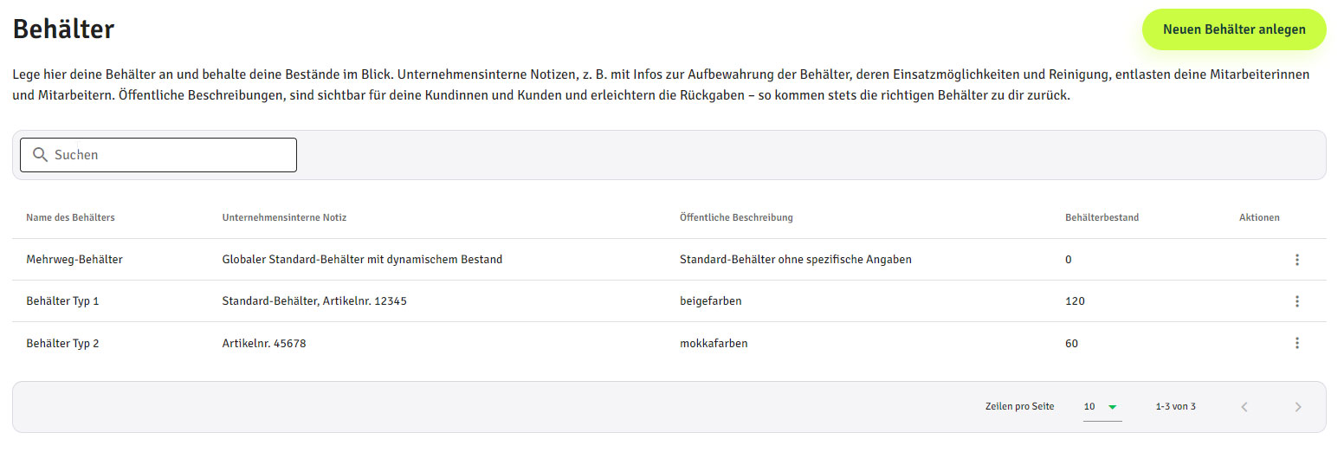Sort by Öffentliche Beschreibung column header
This screenshot has width=1344, height=452.
click(x=736, y=217)
